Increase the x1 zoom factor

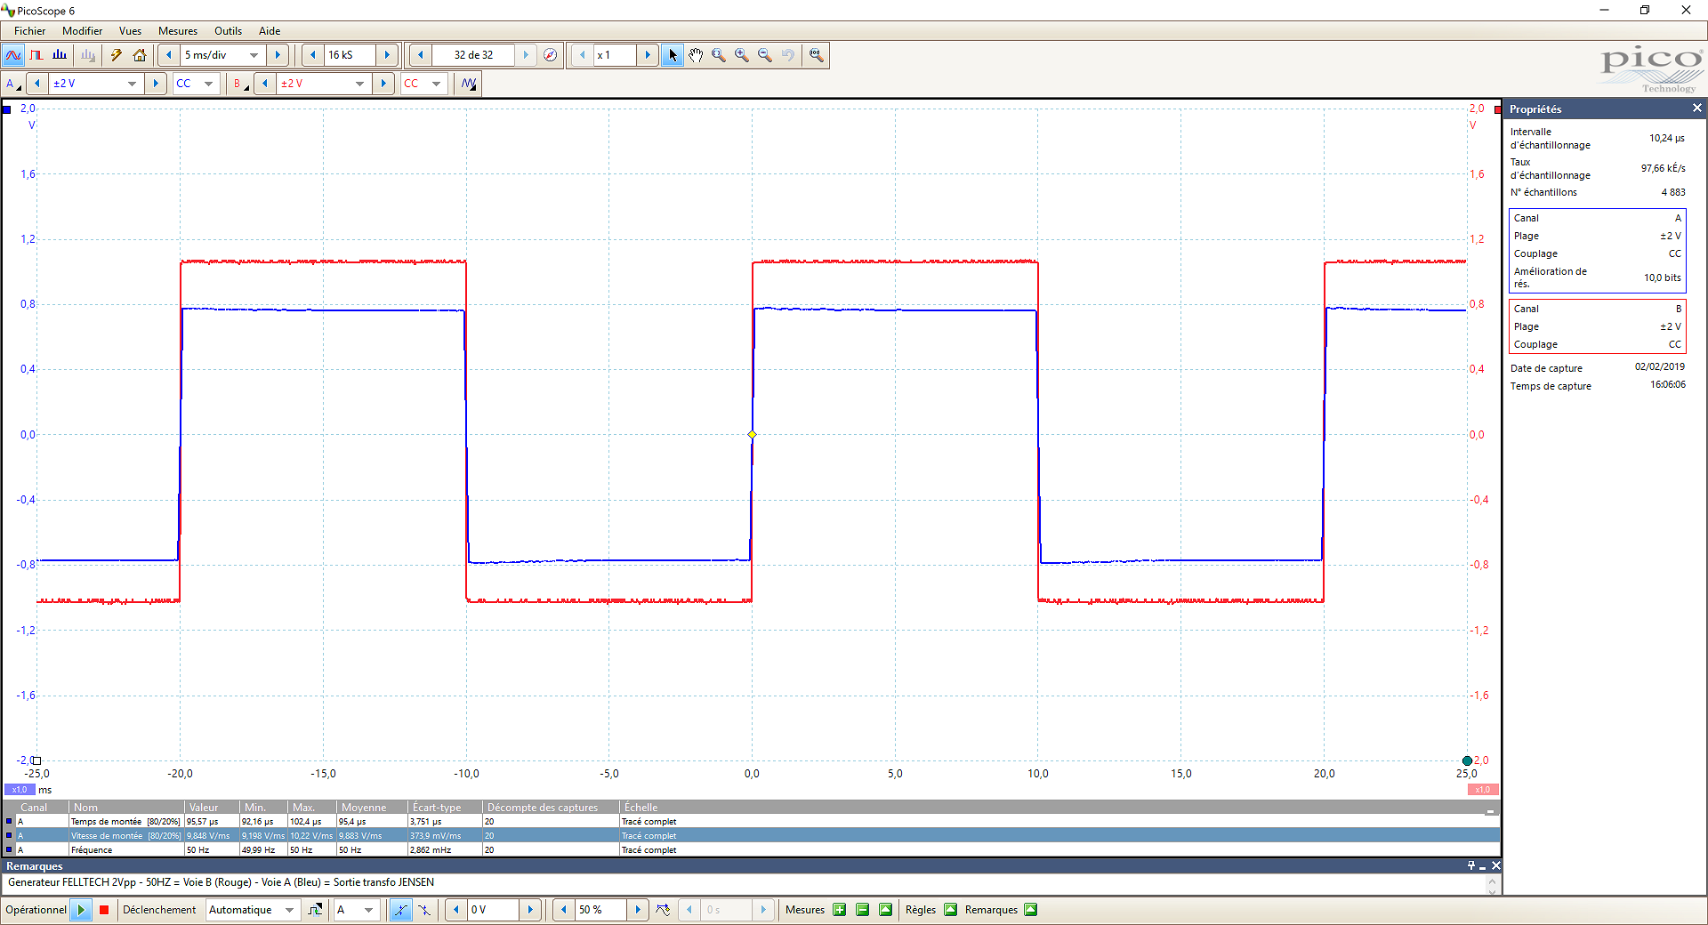click(x=648, y=55)
